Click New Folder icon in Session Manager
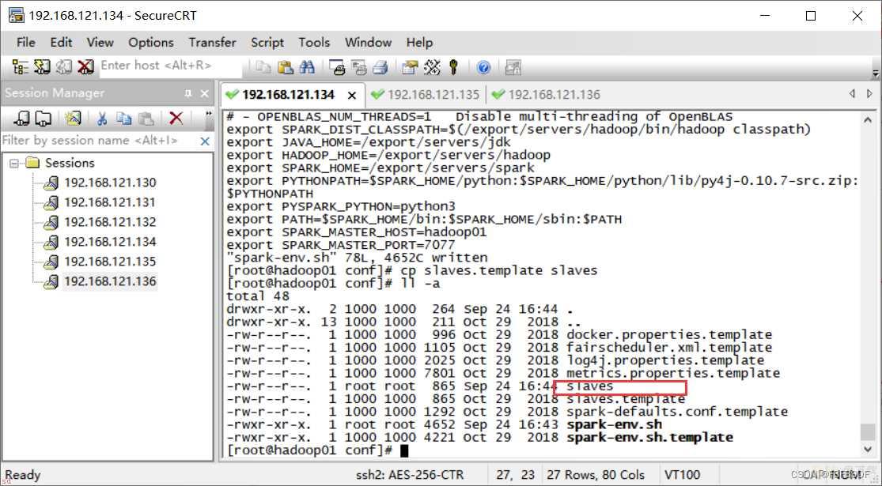This screenshot has height=486, width=882. tap(43, 118)
